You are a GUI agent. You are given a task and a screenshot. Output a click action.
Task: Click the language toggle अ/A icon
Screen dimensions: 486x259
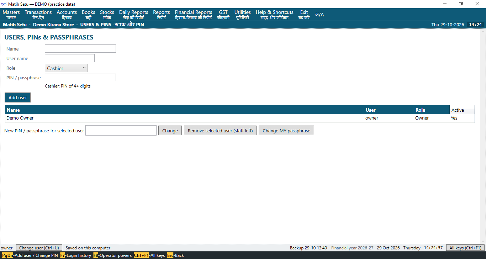[x=319, y=15]
